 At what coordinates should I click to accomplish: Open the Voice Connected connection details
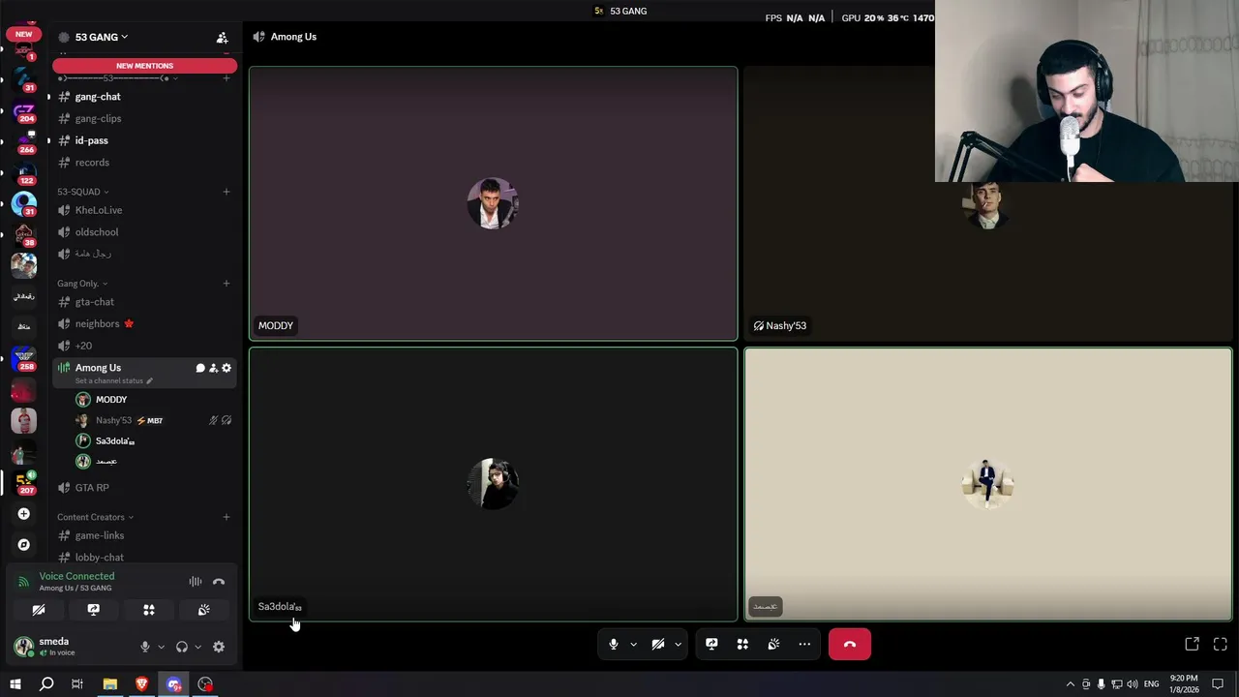coord(76,576)
